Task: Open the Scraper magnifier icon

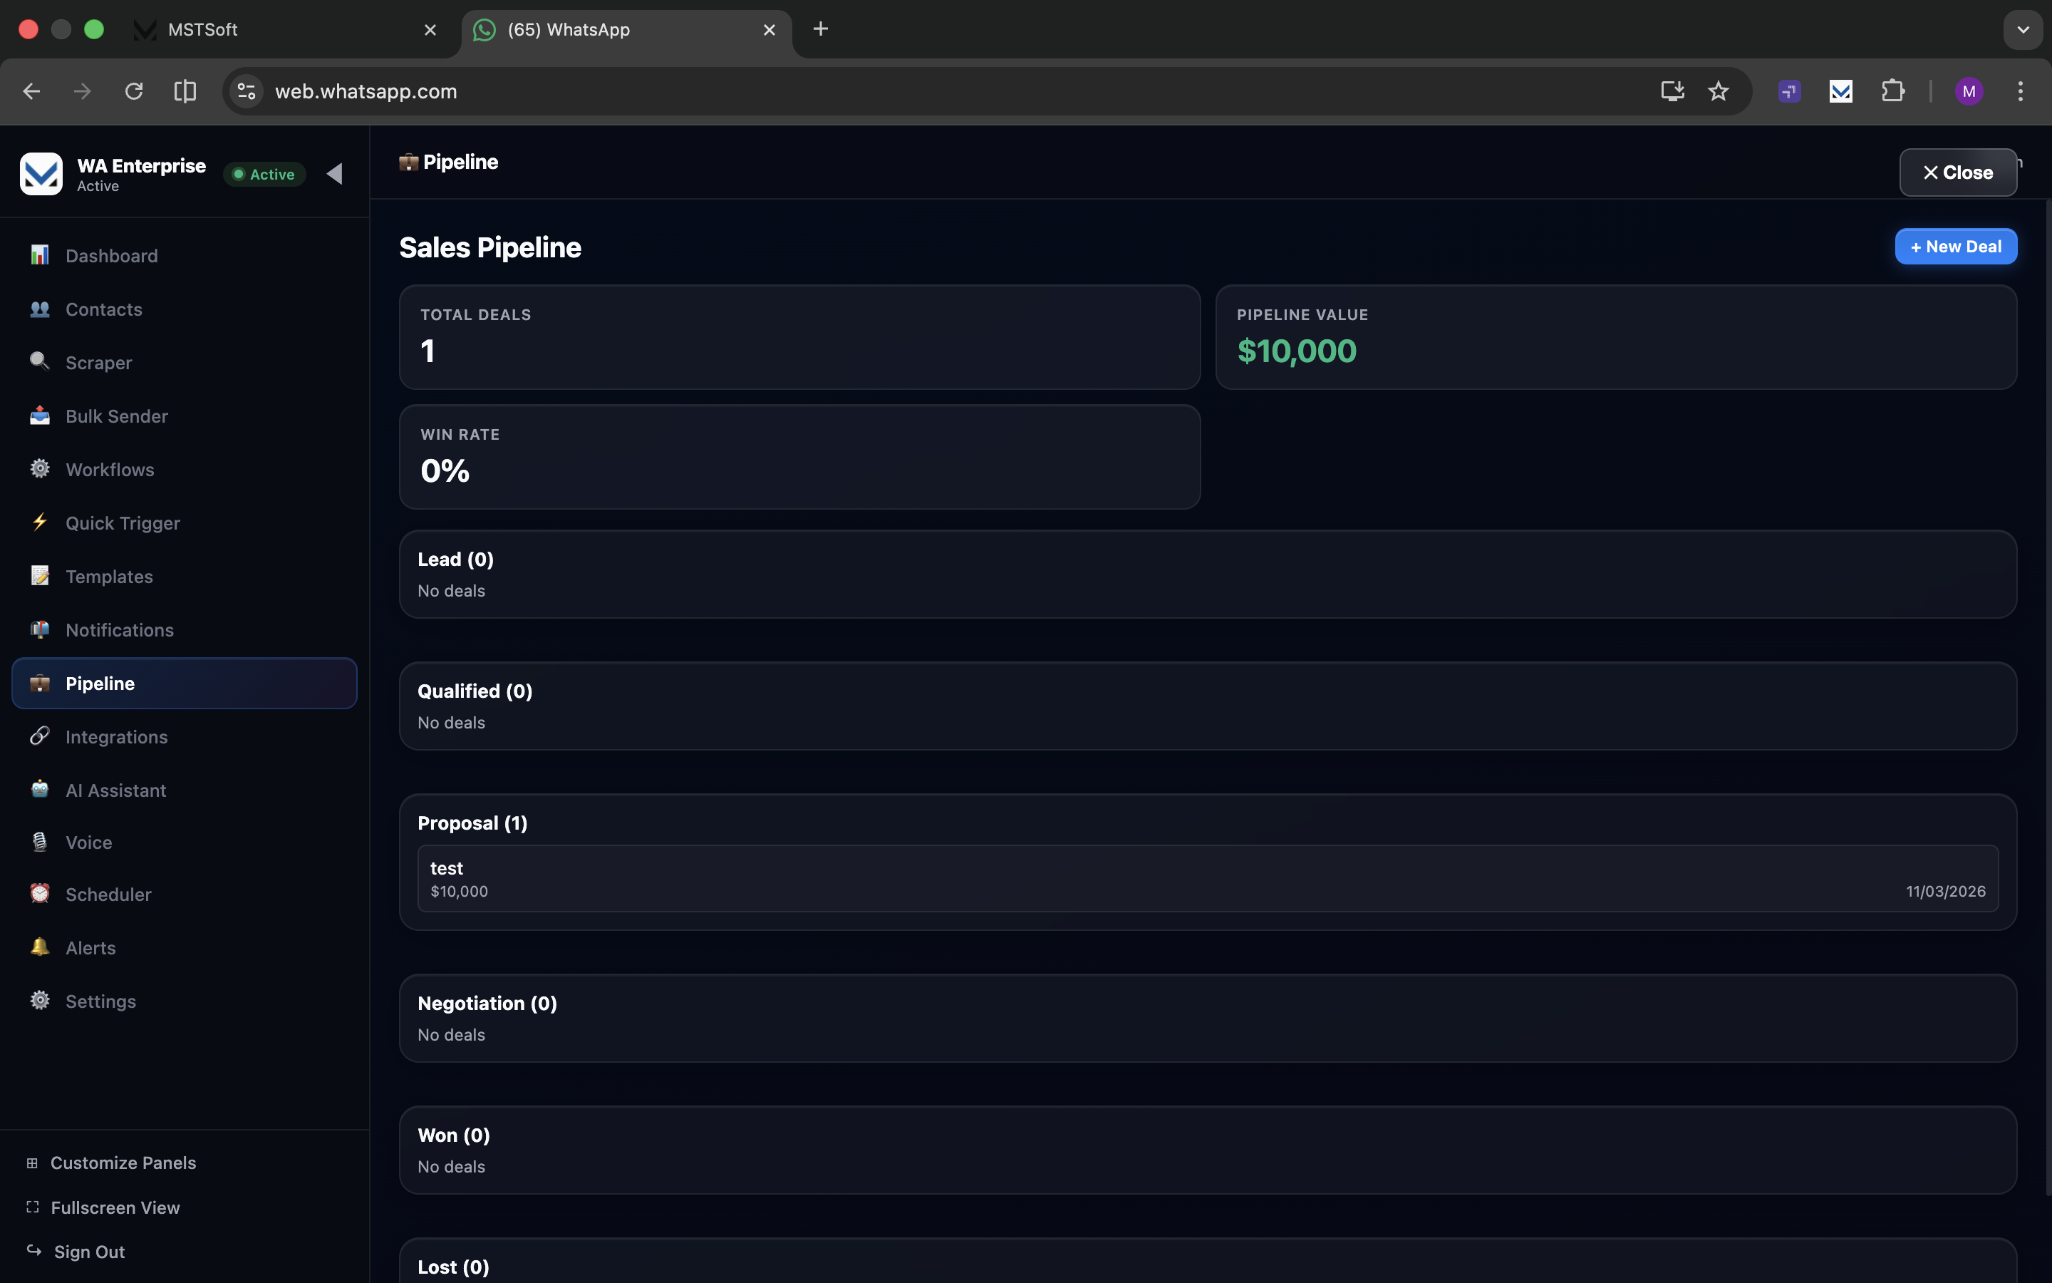Action: 40,362
